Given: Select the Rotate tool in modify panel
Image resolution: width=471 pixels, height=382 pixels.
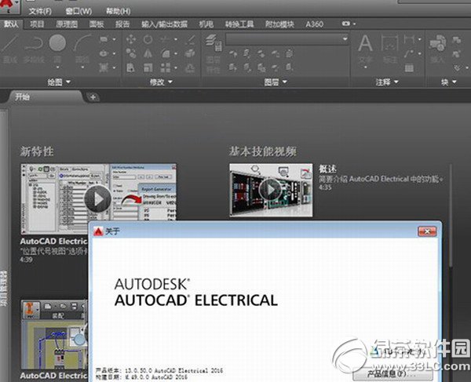Looking at the screenshot, I should pyautogui.click(x=148, y=39).
